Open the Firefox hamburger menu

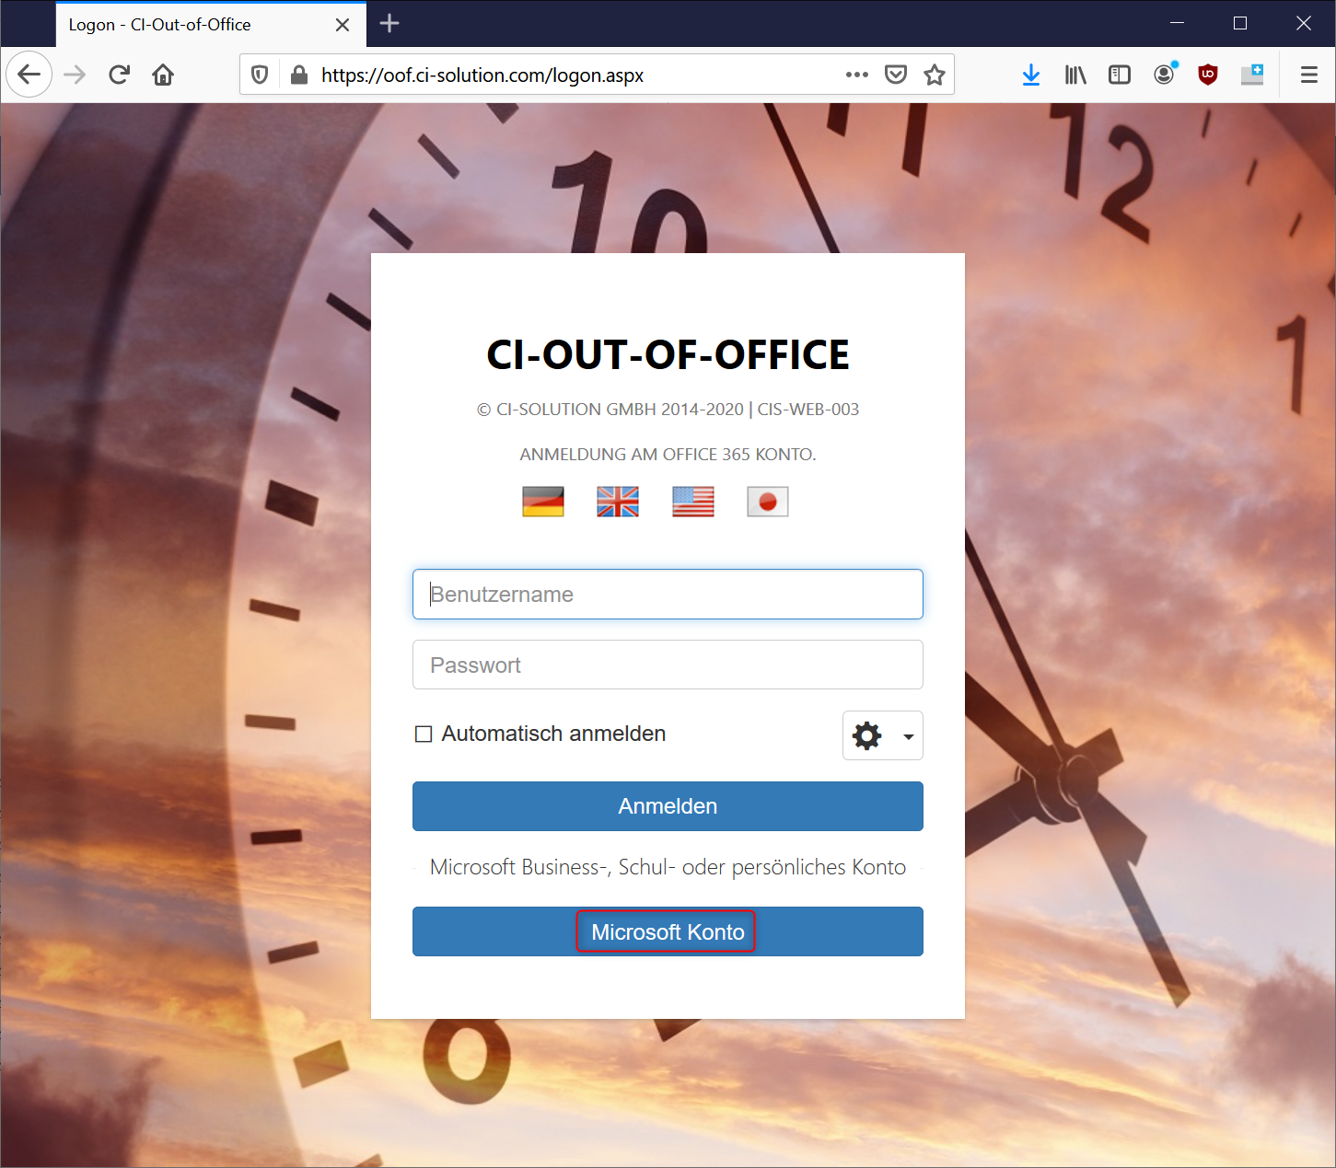[1308, 75]
